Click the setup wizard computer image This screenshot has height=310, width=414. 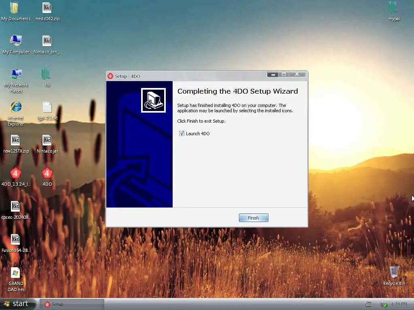(x=153, y=100)
